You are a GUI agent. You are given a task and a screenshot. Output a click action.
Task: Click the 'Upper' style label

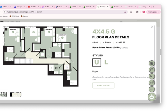coord(95,72)
